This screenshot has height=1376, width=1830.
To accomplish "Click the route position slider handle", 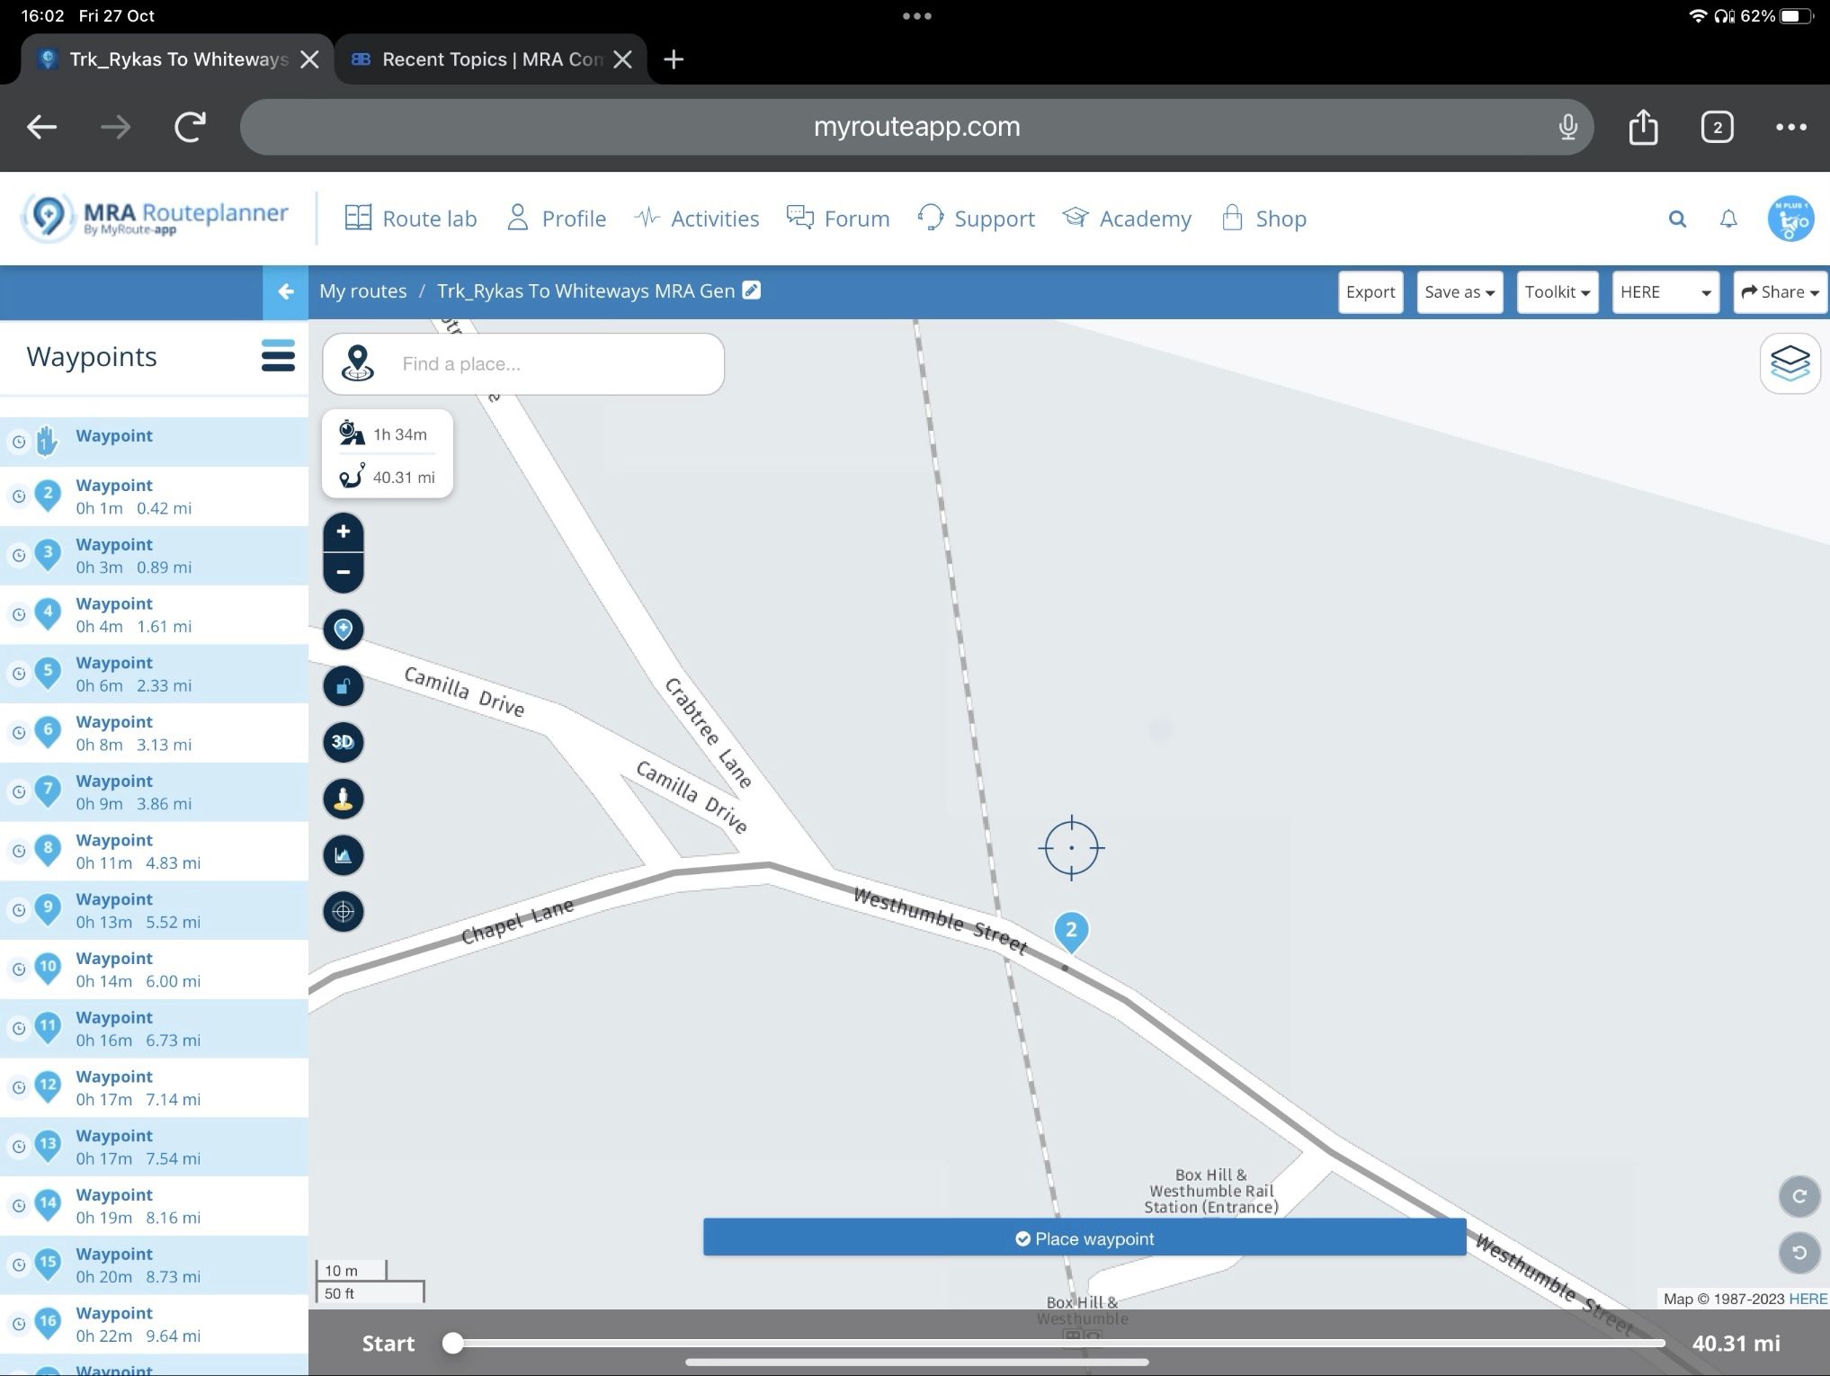I will tap(453, 1344).
